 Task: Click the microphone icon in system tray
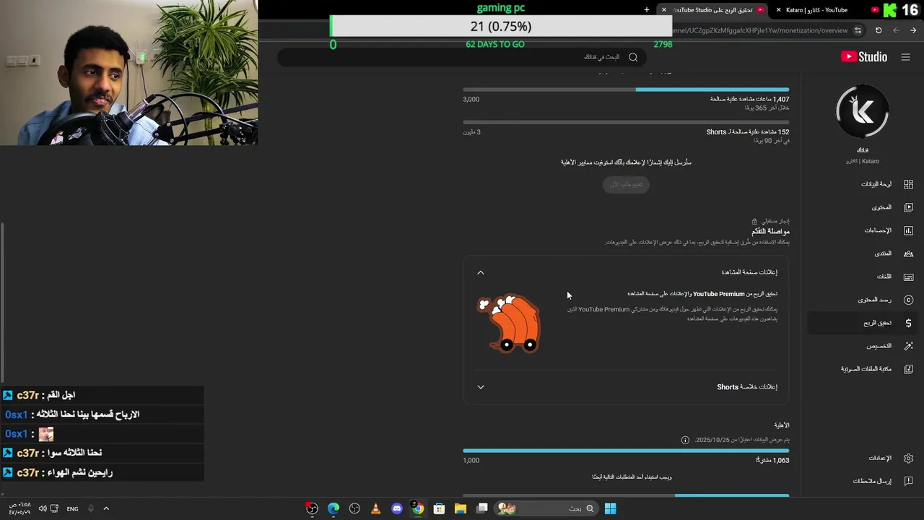pyautogui.click(x=91, y=508)
